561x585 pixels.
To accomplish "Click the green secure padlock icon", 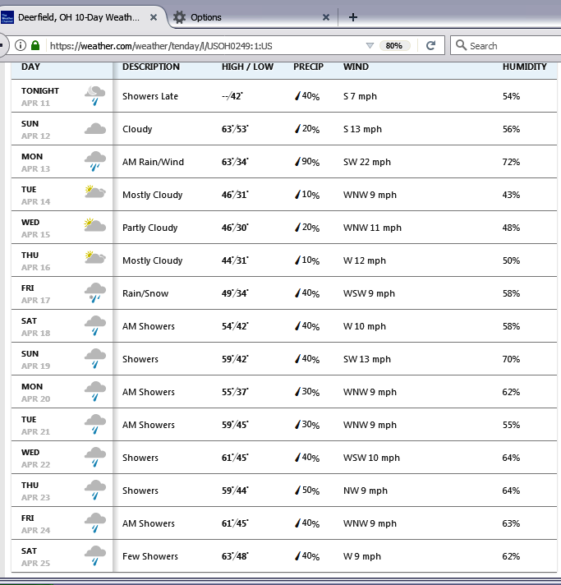I will point(35,45).
